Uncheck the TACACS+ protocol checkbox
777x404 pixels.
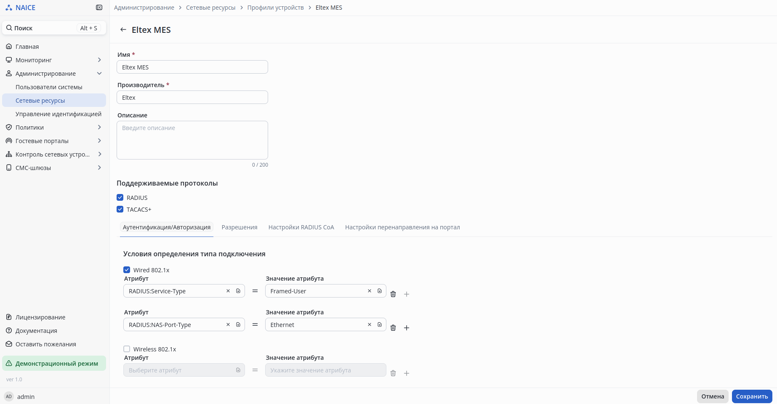pos(120,209)
